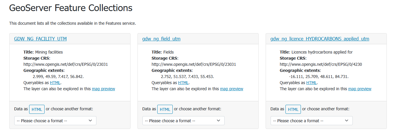Image resolution: width=404 pixels, height=133 pixels.
Task: Open the GDW_NG_FACILITY_UTM collection link
Action: [40, 39]
